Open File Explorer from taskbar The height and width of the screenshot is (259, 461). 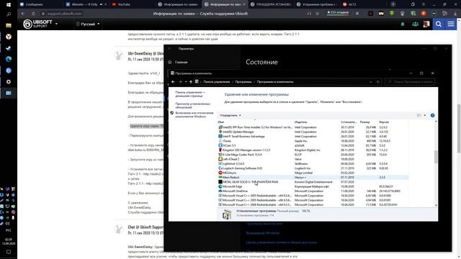click(x=9, y=26)
